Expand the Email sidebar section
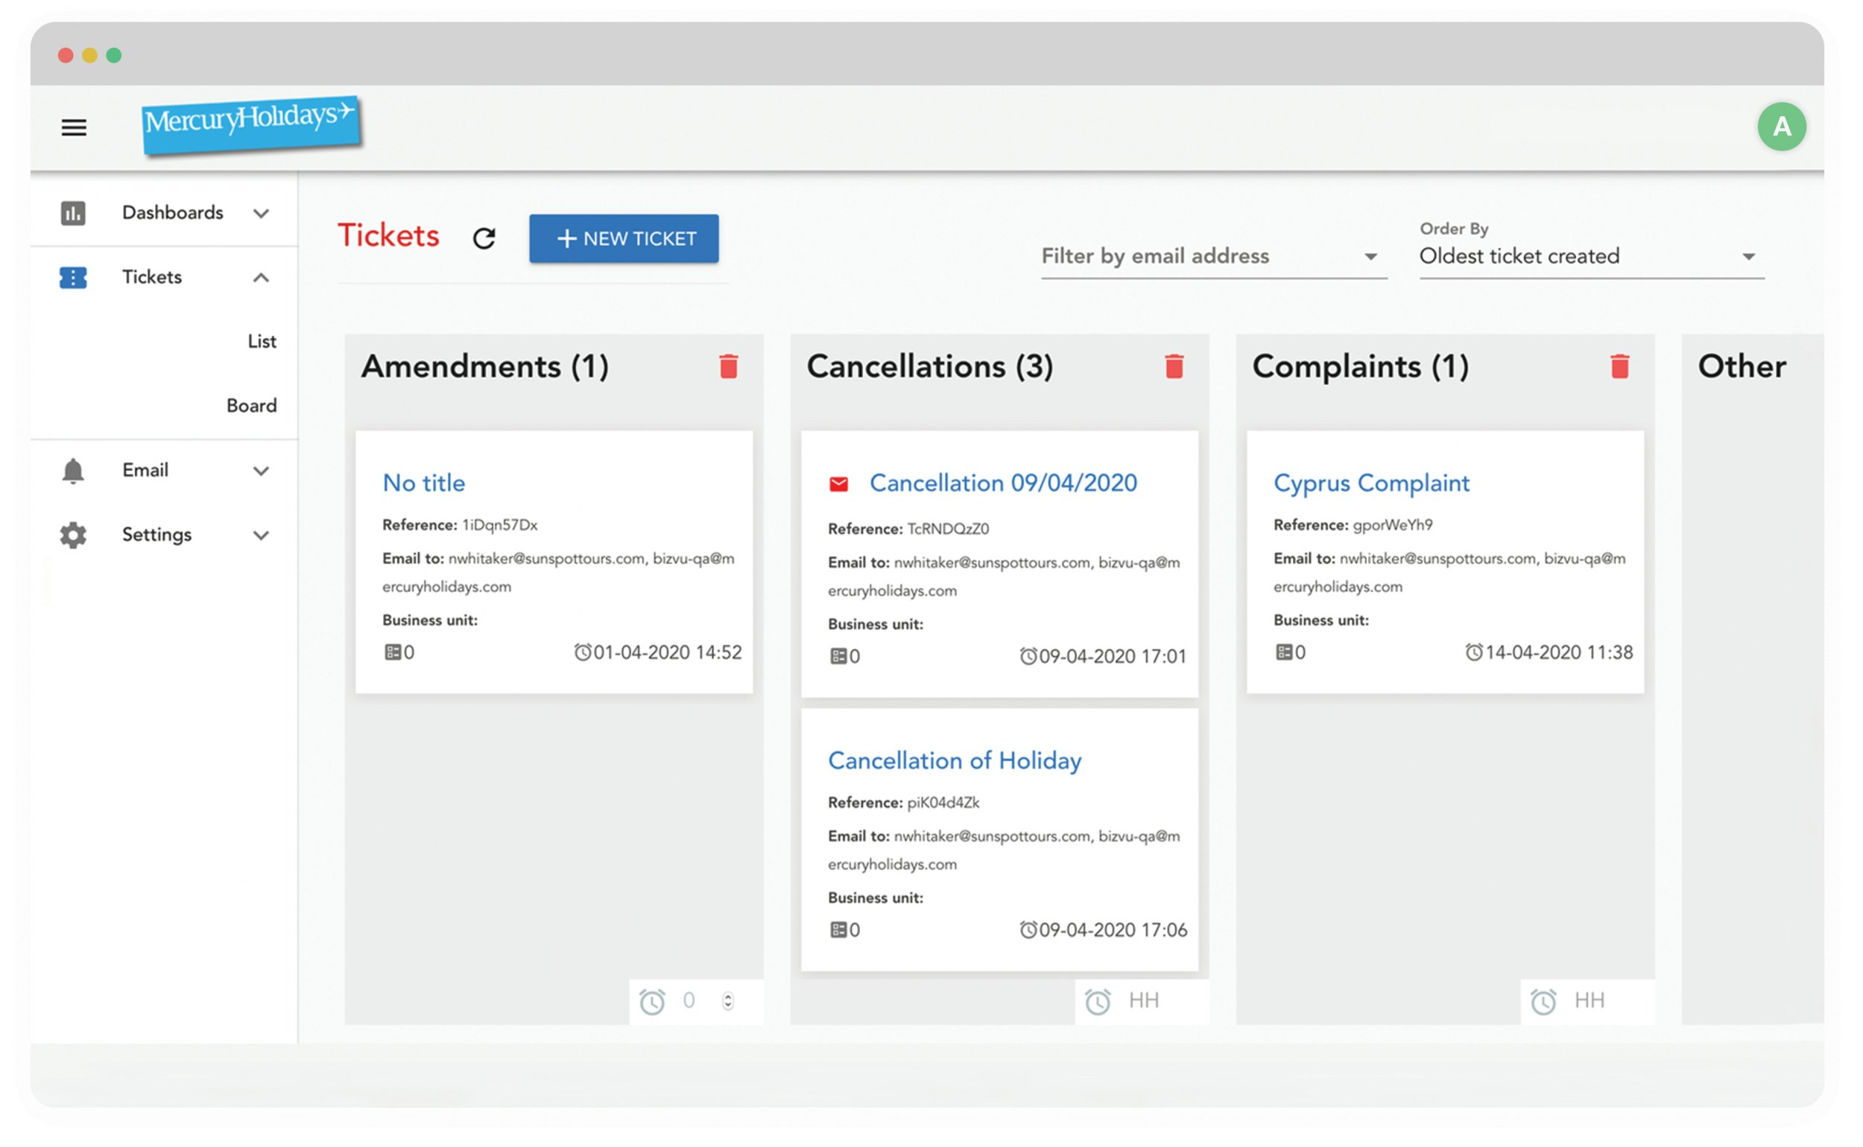The image size is (1863, 1147). pyautogui.click(x=260, y=471)
